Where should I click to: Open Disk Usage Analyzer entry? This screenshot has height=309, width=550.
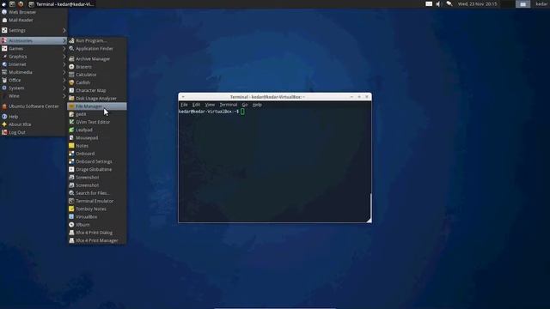97,99
